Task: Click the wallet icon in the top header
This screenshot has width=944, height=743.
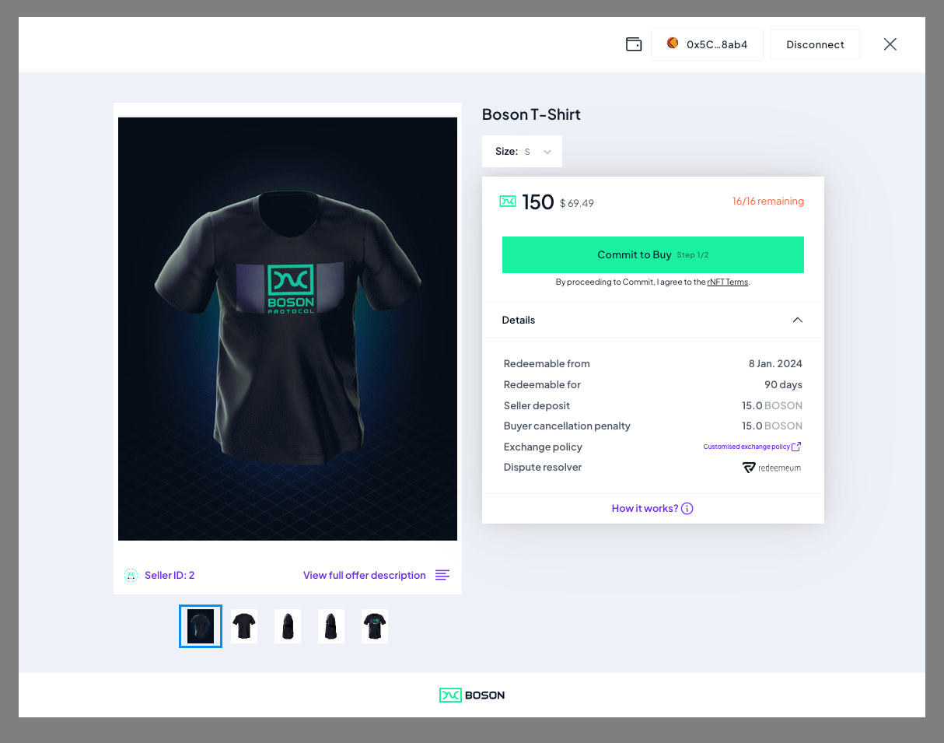Action: pyautogui.click(x=634, y=44)
